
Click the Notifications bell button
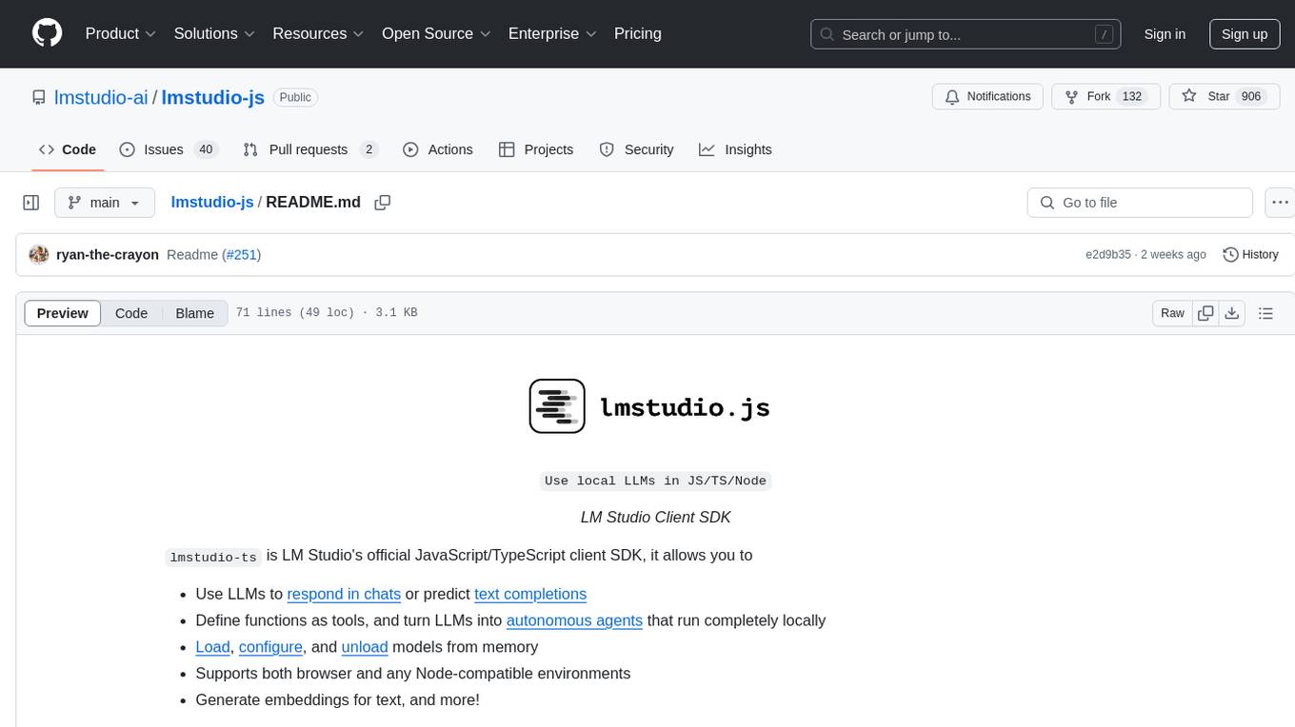click(x=987, y=97)
